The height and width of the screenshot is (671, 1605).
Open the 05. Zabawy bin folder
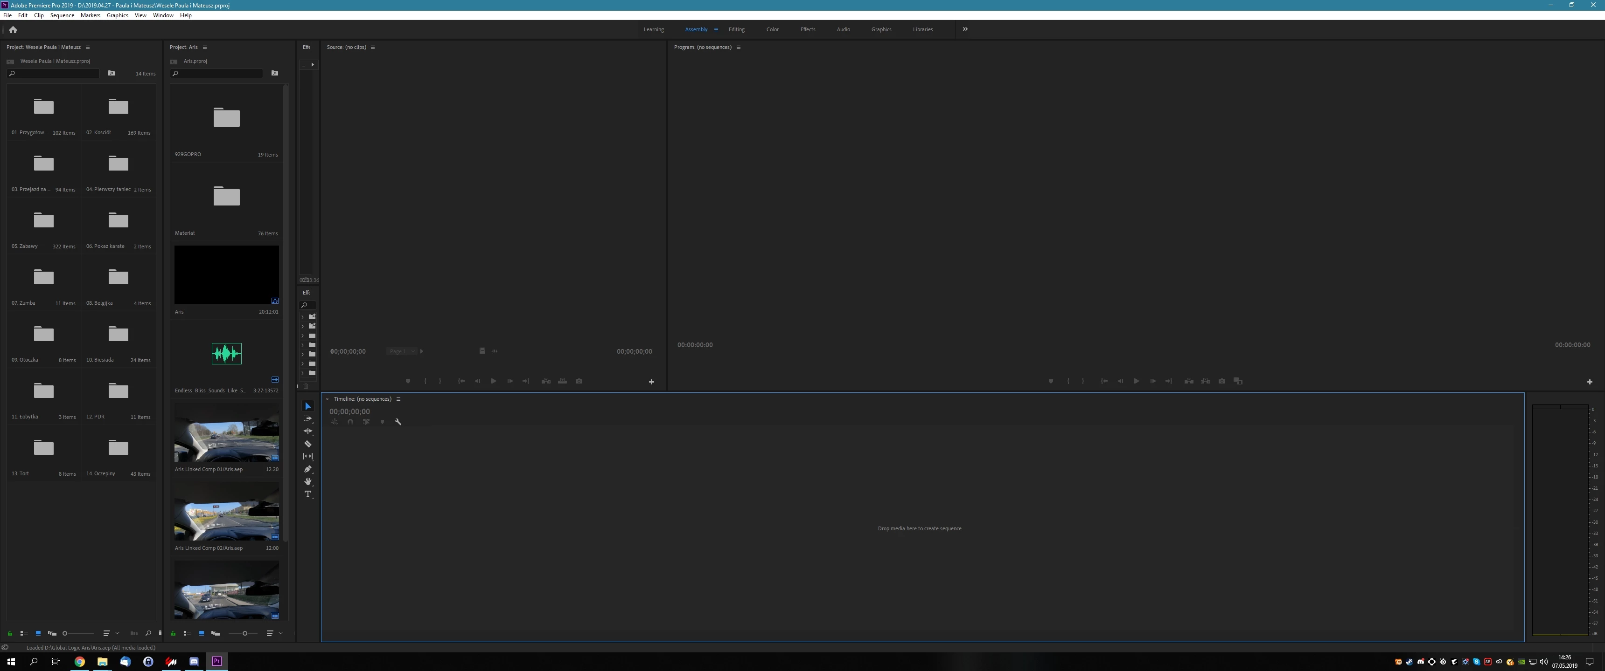43,220
